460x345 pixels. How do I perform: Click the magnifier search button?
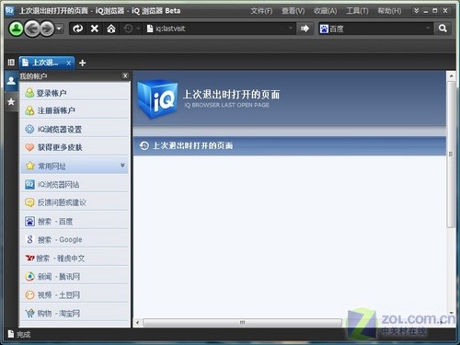point(443,29)
